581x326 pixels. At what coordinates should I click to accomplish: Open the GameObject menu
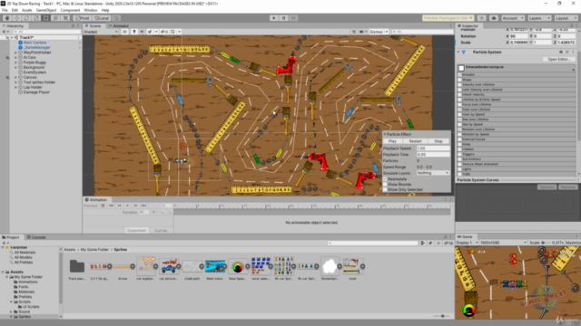(x=46, y=10)
